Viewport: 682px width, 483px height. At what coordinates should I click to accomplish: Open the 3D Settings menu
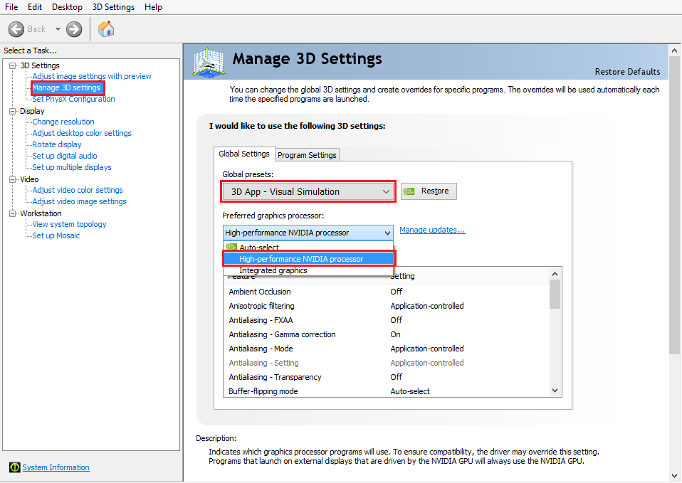click(113, 7)
